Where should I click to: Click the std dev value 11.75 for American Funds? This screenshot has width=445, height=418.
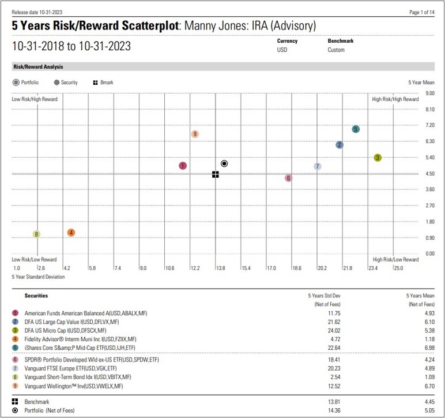(x=334, y=313)
